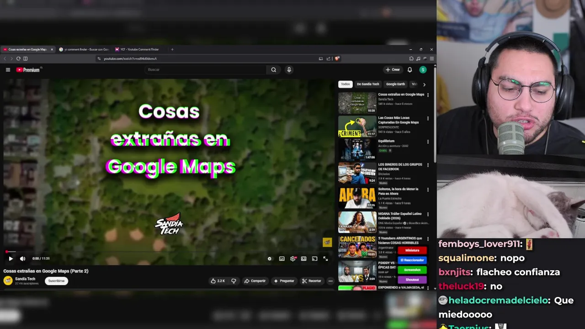Click the Recortar clip button
This screenshot has width=585, height=329.
(312, 281)
